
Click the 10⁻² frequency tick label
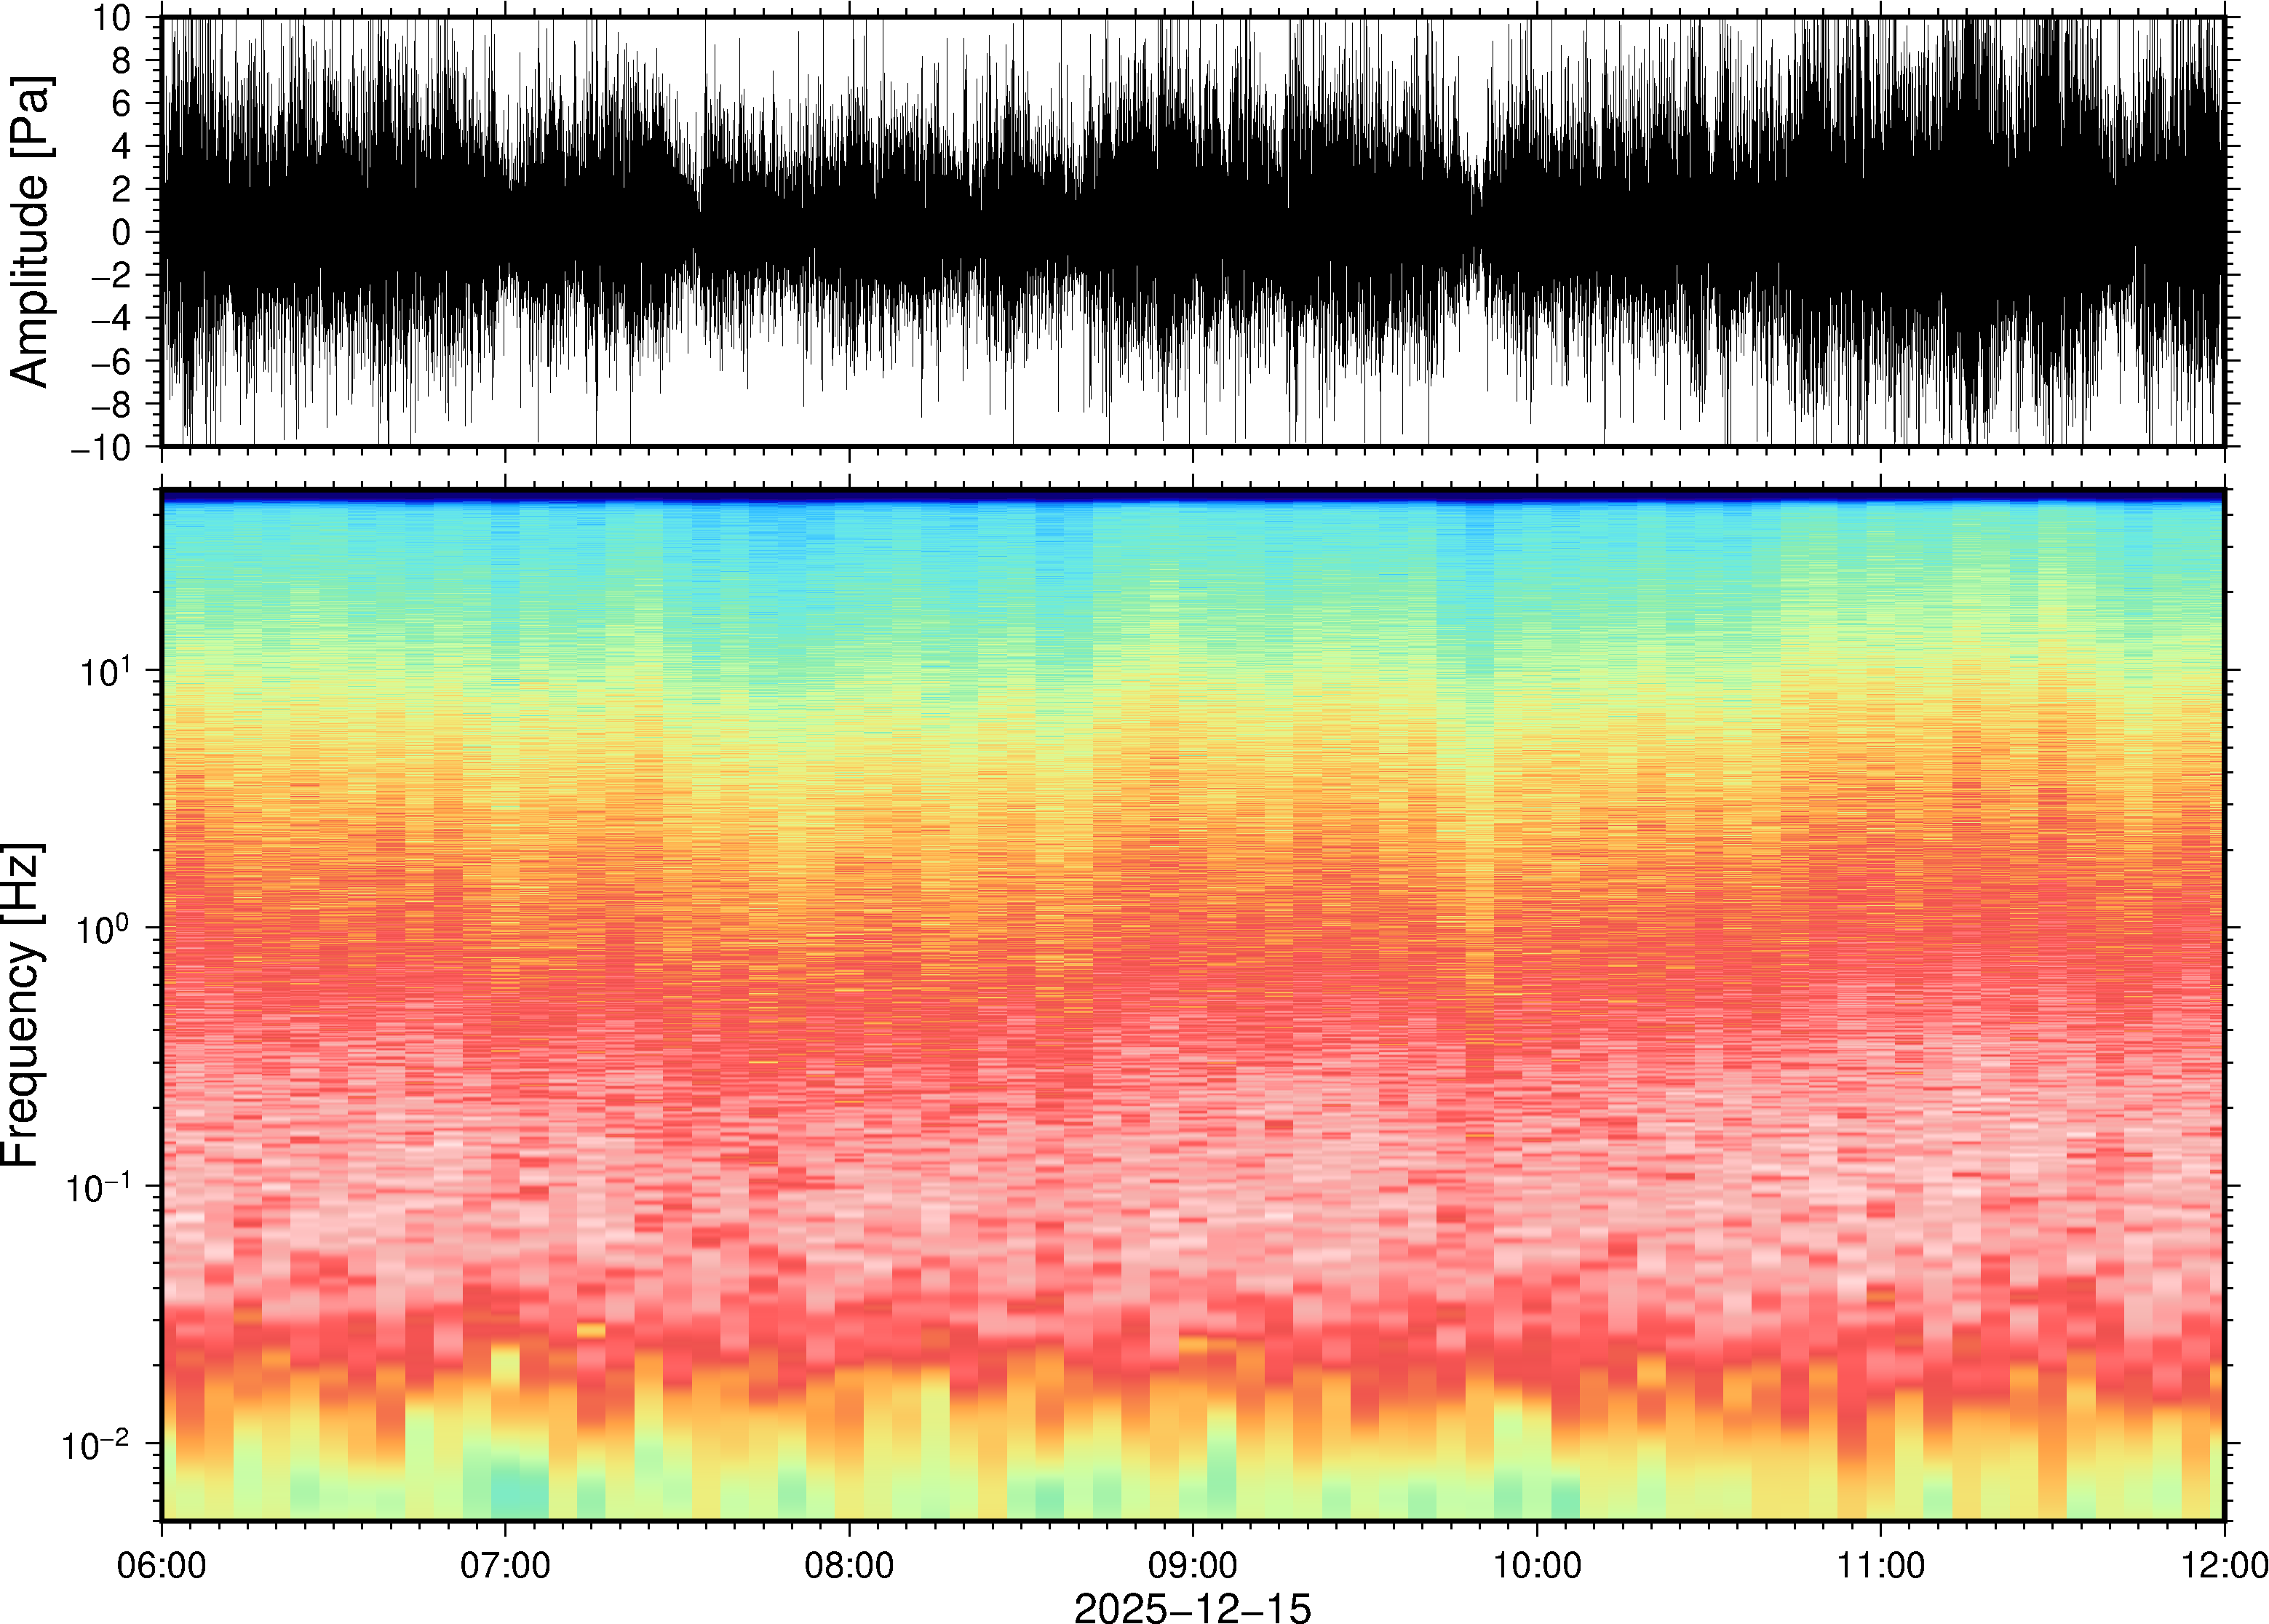97,1444
